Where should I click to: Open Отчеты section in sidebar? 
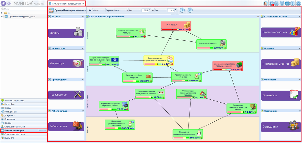click(x=24, y=123)
